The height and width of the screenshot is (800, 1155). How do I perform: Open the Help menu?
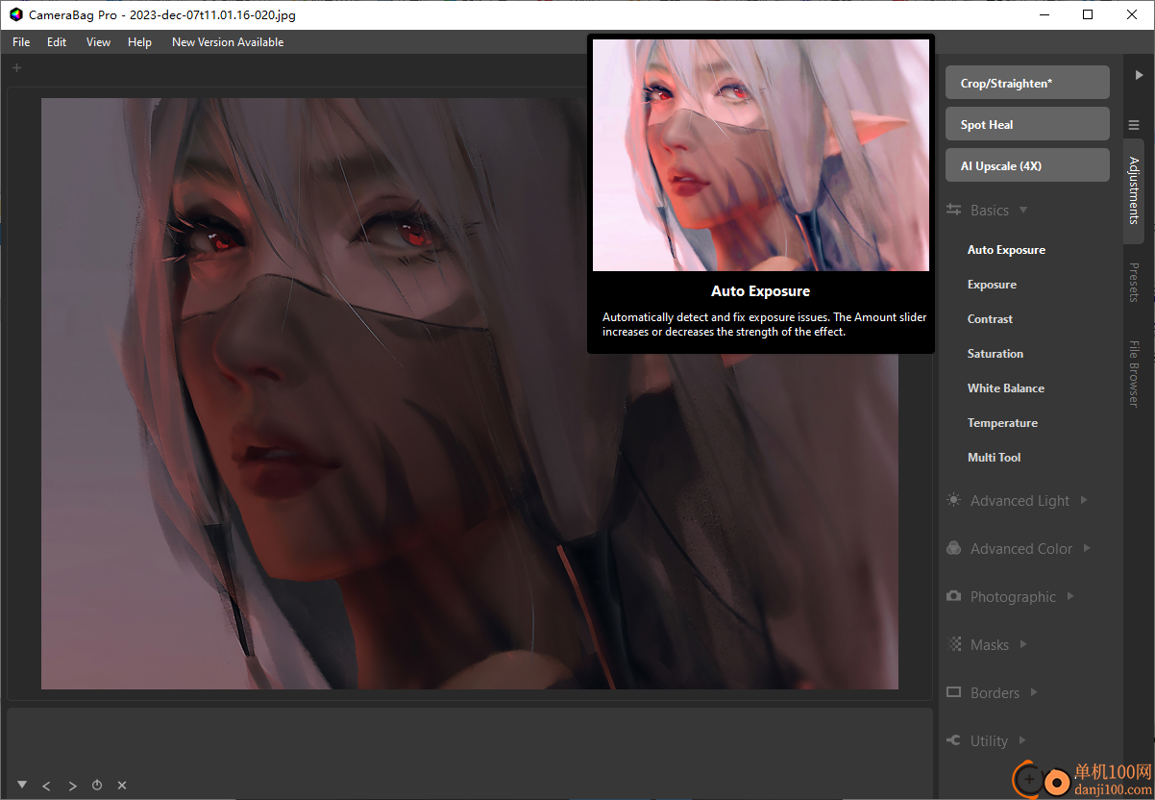pyautogui.click(x=139, y=42)
